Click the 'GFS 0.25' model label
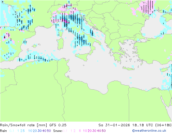The width and height of the screenshot is (172, 133). [x=58, y=125]
